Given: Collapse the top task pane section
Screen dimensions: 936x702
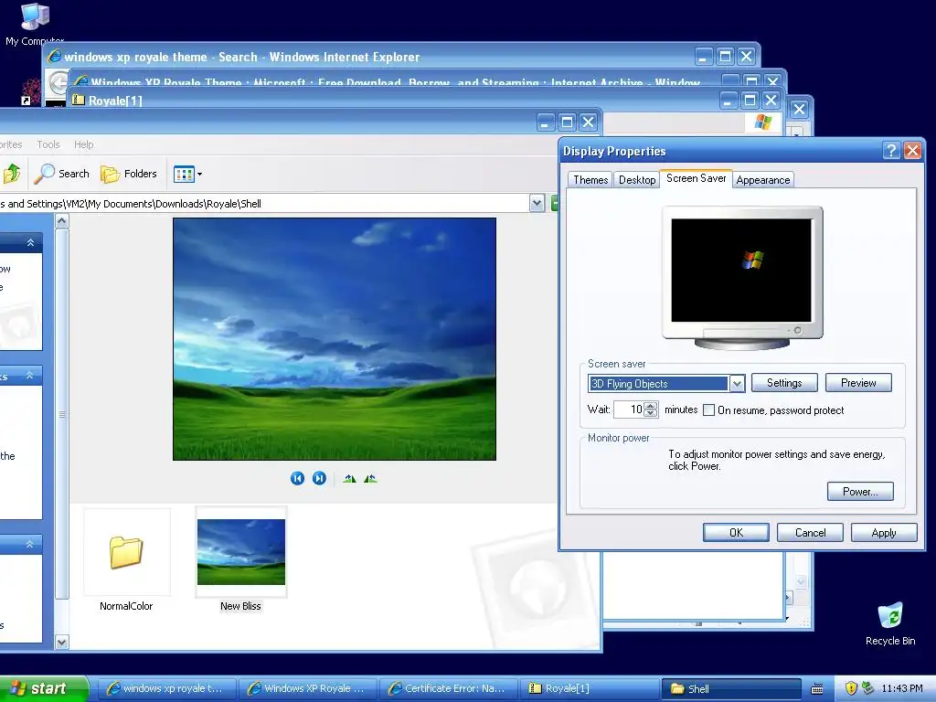Looking at the screenshot, I should point(30,242).
